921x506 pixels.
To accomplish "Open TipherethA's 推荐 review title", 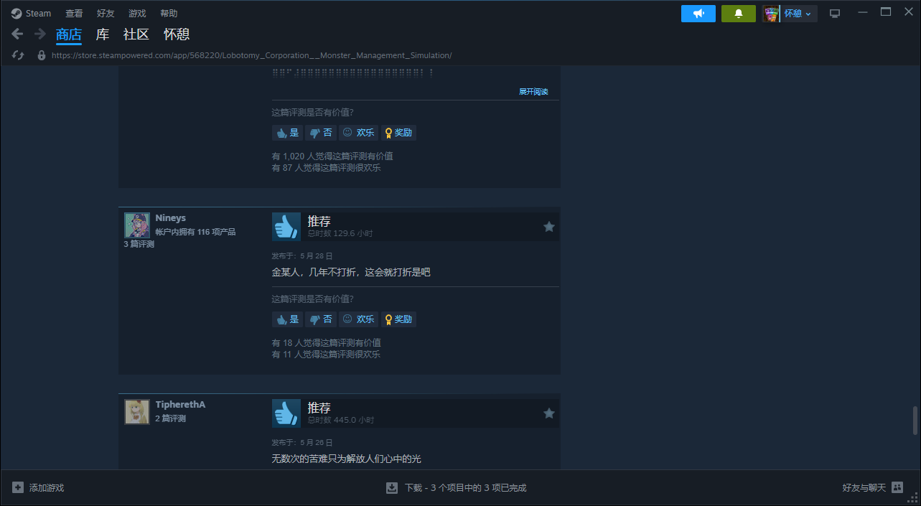I will 319,408.
